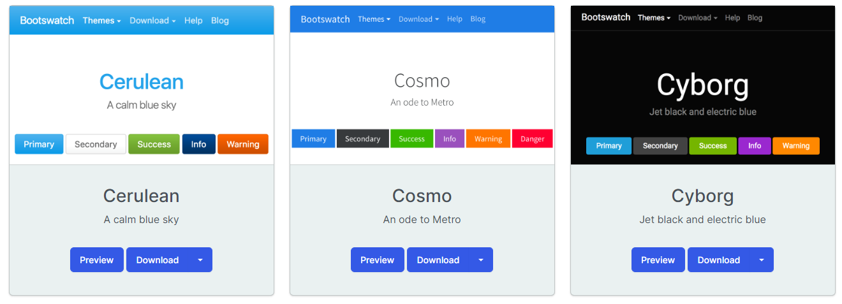Viewport: 842px width, 304px height.
Task: Open Download dropdown in Cosmo navbar
Action: 418,19
